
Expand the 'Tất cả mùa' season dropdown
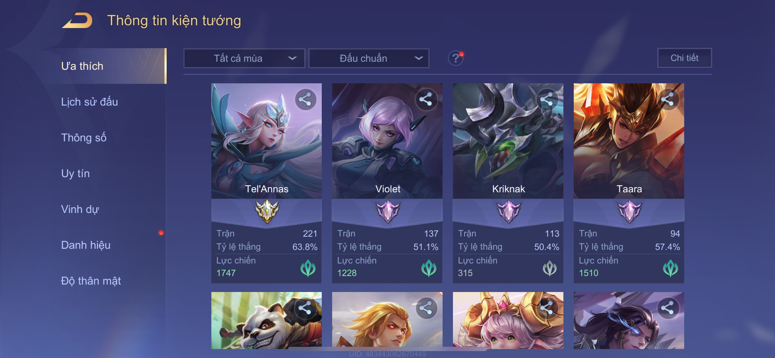coord(244,58)
